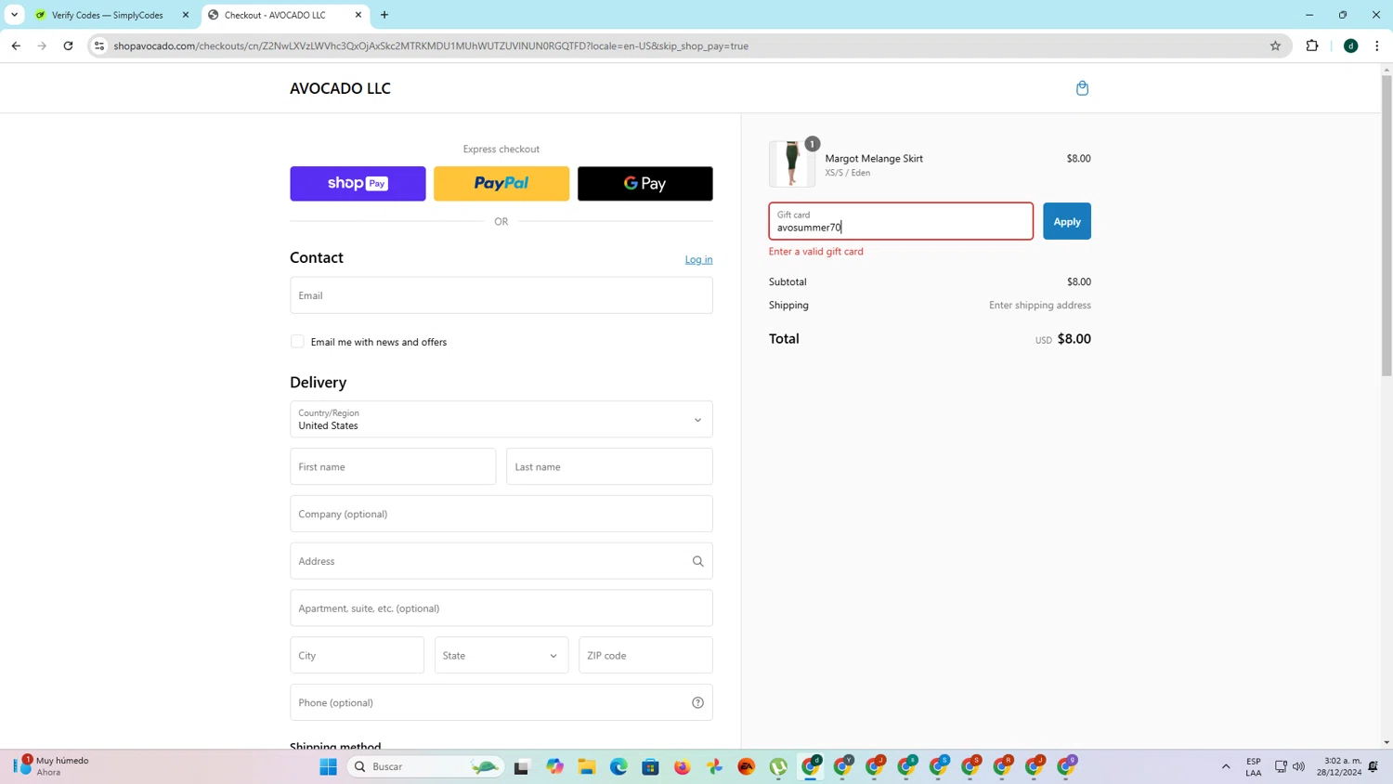Show phone number help tooltip icon
The image size is (1393, 784).
pyautogui.click(x=697, y=702)
